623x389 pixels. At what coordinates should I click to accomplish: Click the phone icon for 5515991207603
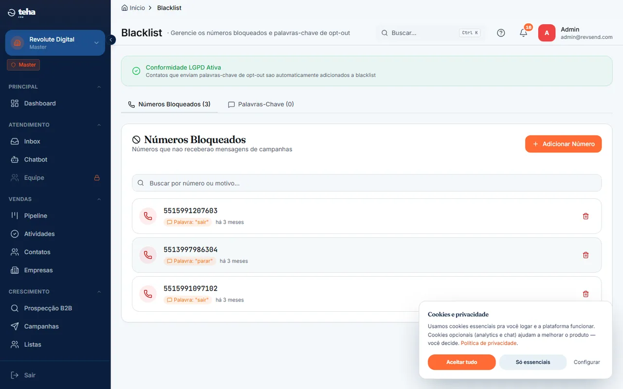click(148, 216)
